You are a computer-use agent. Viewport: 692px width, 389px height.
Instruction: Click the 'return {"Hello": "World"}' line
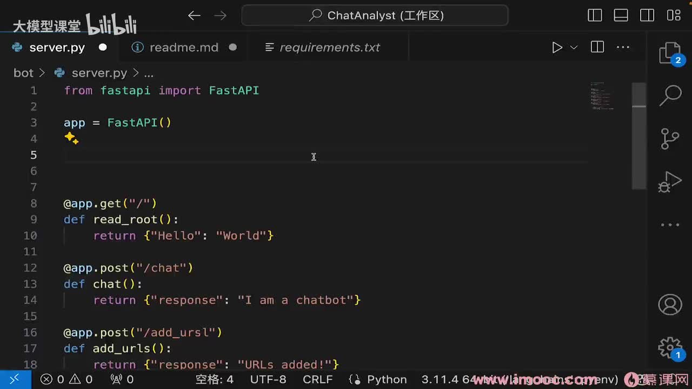tap(184, 236)
